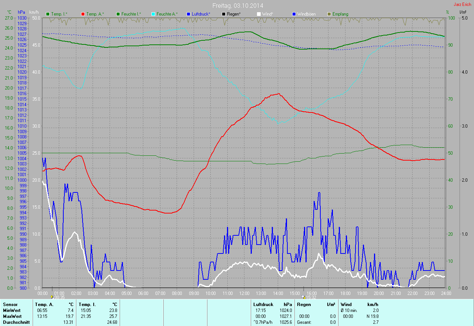
Task: Click the chart title 'Freitag, 03.10.2014'
Action: point(238,6)
